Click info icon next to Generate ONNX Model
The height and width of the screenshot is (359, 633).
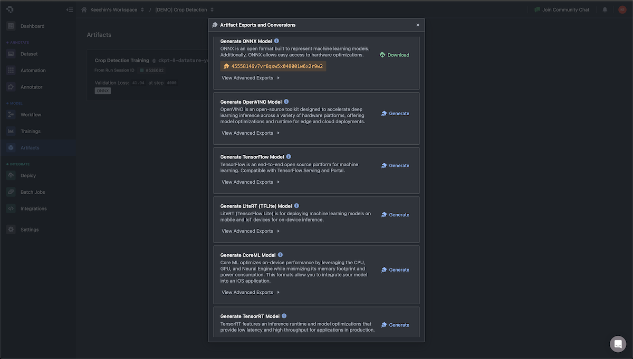pyautogui.click(x=277, y=41)
